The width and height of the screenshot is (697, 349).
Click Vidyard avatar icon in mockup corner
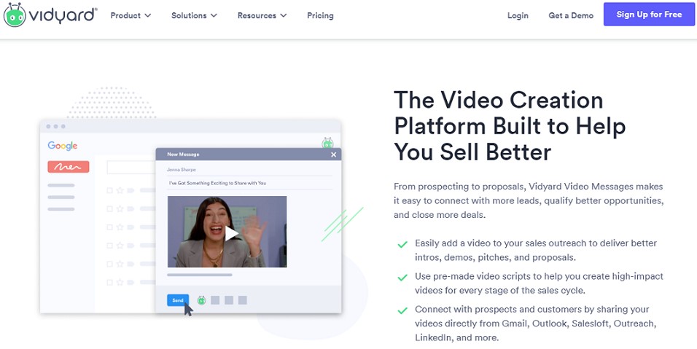[327, 143]
